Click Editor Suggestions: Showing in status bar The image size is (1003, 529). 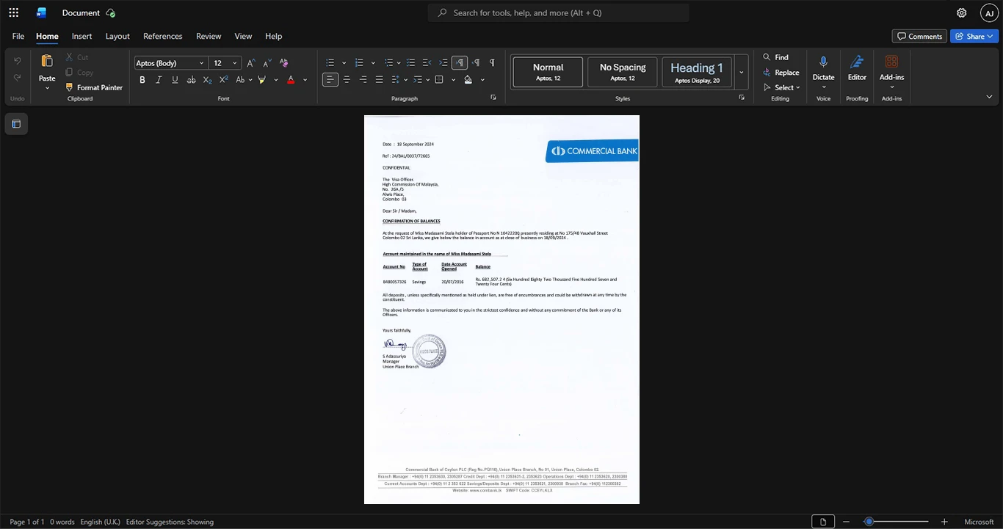[170, 522]
